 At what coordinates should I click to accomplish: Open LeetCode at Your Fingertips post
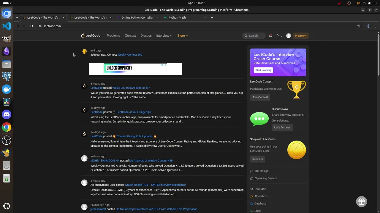[134, 112]
